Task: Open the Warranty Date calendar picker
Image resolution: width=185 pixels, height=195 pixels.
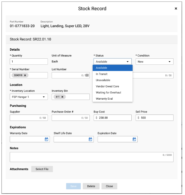Action: (46, 139)
